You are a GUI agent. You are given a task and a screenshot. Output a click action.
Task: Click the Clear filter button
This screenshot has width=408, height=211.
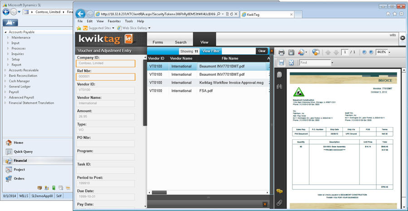[x=262, y=51]
